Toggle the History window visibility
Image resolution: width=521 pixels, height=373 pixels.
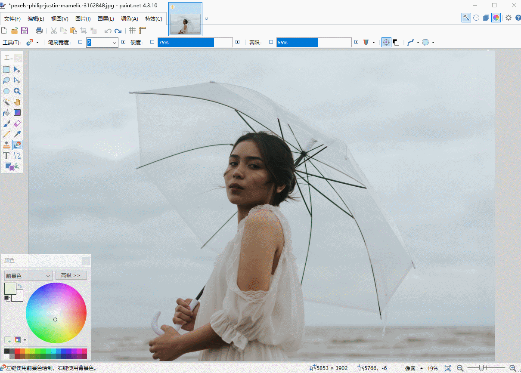[476, 18]
